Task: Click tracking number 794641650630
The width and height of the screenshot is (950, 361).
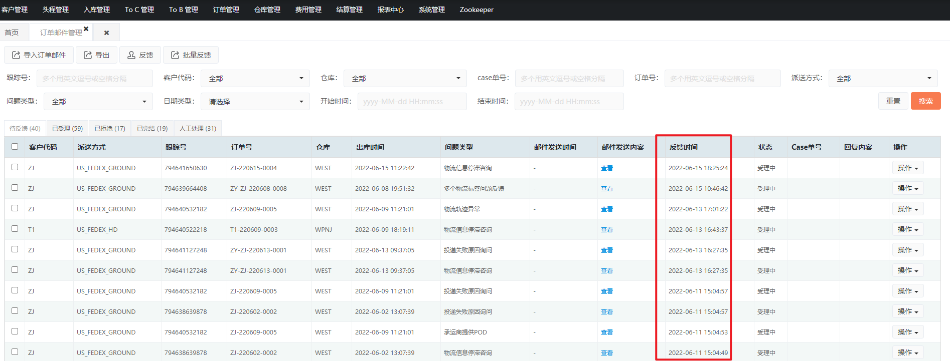Action: [186, 168]
